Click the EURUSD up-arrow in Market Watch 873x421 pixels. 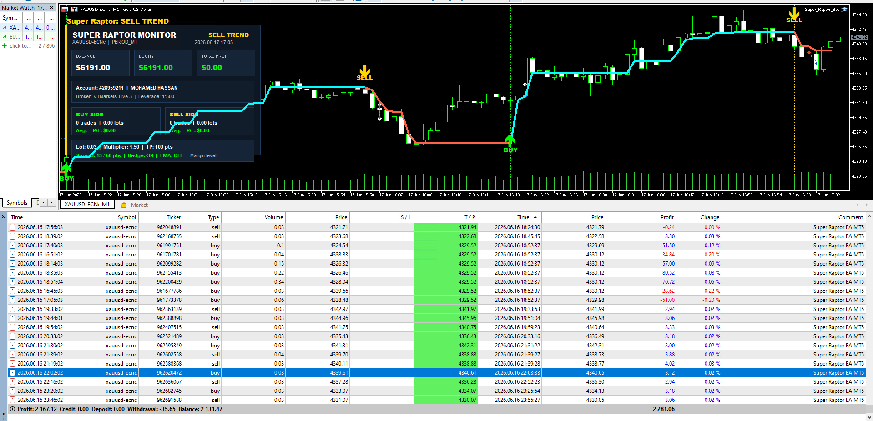5,37
